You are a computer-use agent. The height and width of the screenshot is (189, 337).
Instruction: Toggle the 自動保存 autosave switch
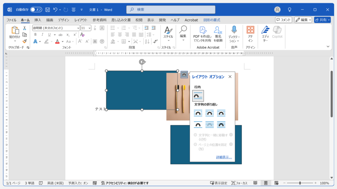coord(36,10)
